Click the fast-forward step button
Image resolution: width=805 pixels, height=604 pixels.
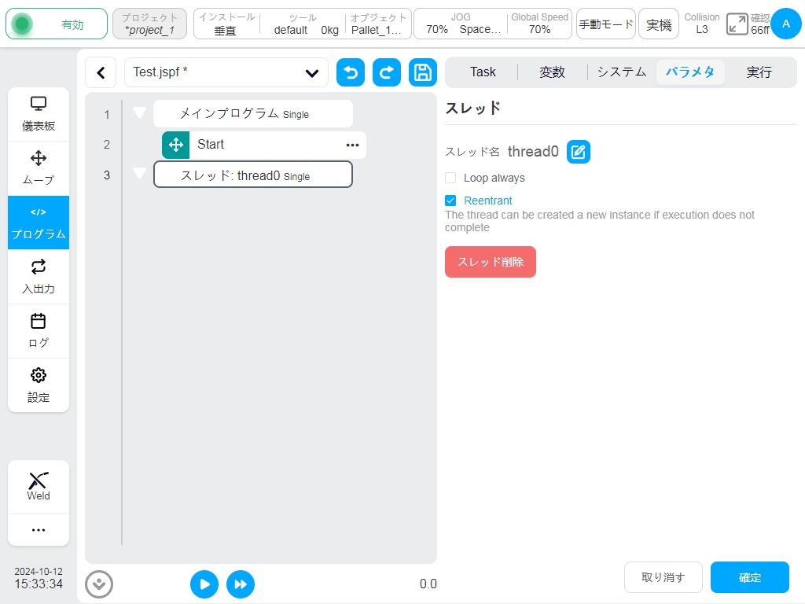click(241, 584)
